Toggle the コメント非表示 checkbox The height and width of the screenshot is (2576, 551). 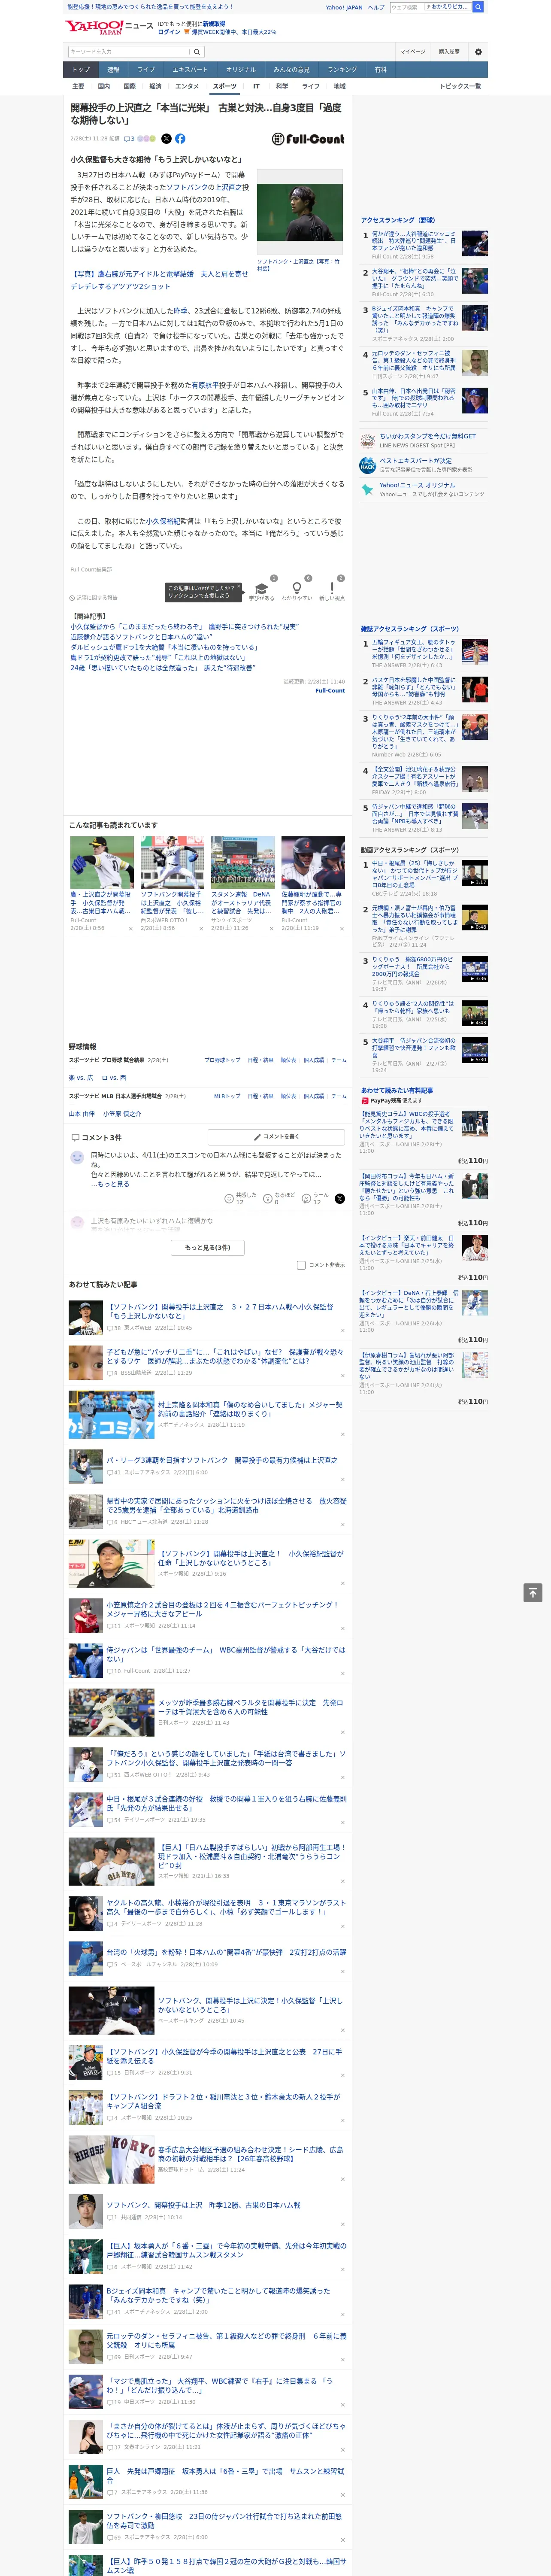[301, 1265]
